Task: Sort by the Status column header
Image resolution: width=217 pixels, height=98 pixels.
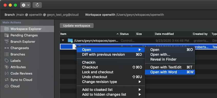Action: coord(127,34)
